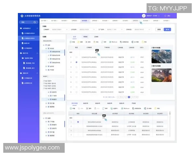
Task: Select the 冻结4列 tab in lower panel
Action: tap(97, 103)
